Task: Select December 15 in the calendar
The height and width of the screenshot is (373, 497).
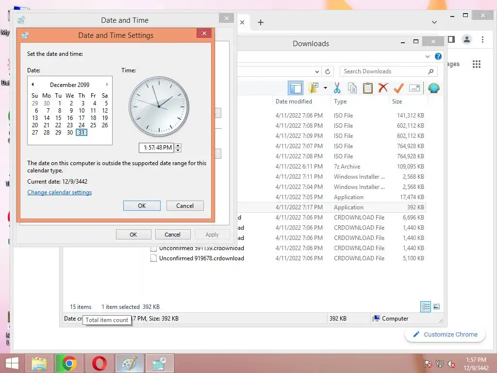Action: 58,118
